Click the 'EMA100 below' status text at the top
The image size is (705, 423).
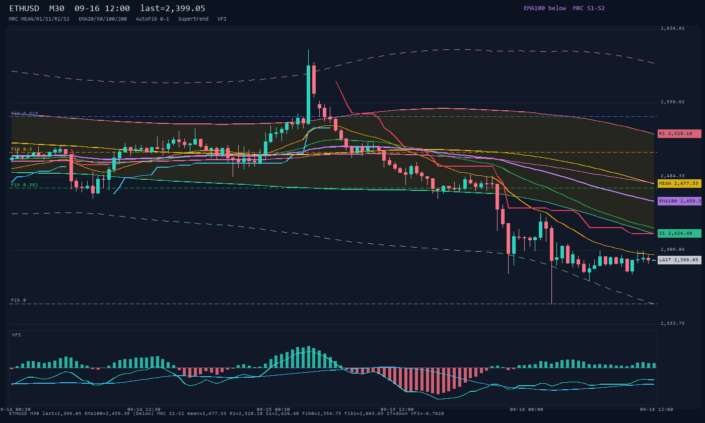545,8
